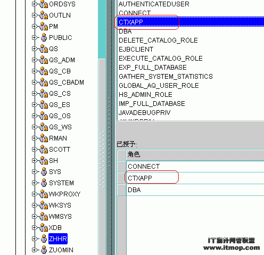
Task: Expand the ZUOMIN user node
Action: coord(34,250)
